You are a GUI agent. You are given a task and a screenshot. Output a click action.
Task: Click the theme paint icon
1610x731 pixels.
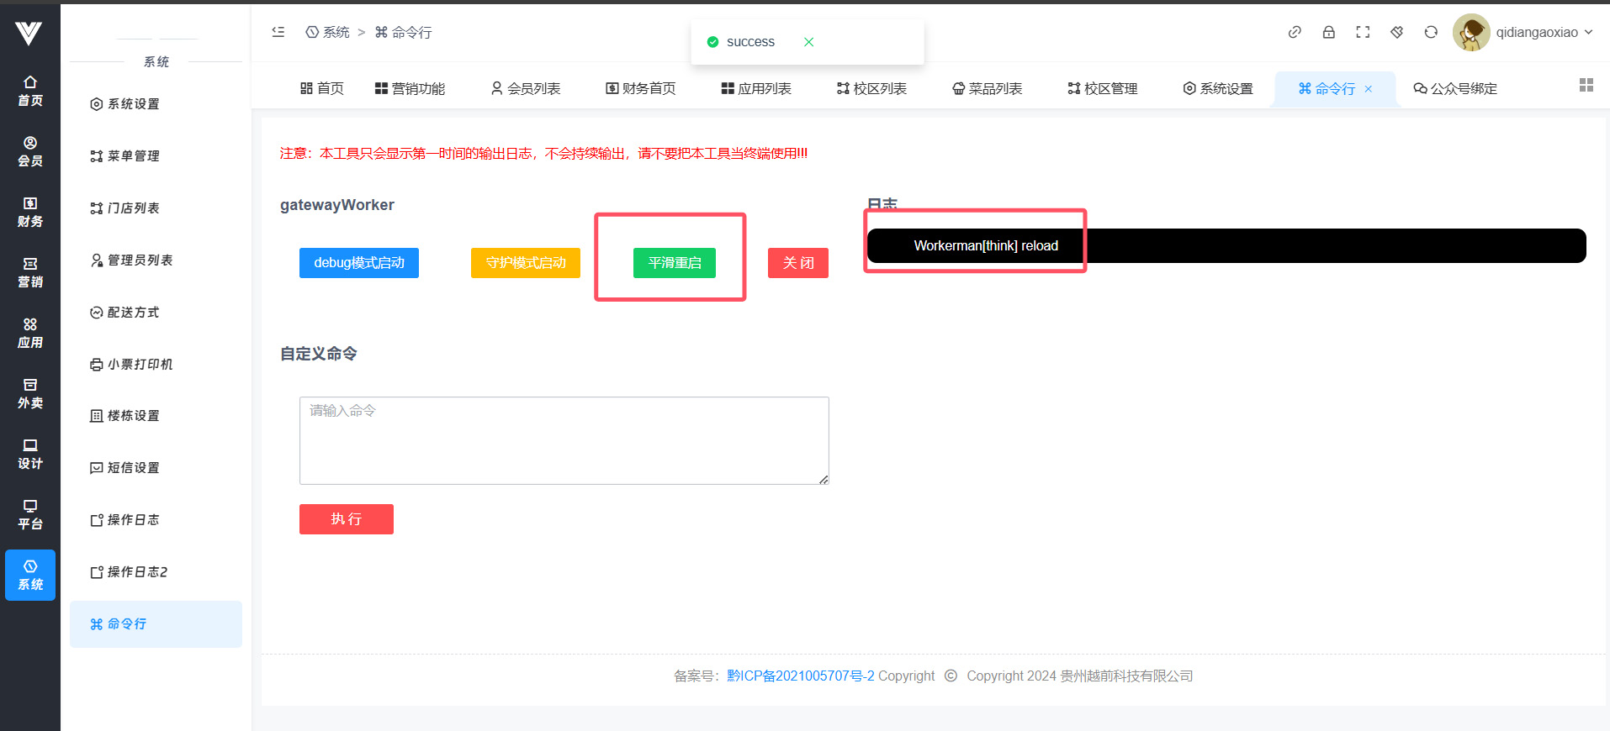[1396, 32]
